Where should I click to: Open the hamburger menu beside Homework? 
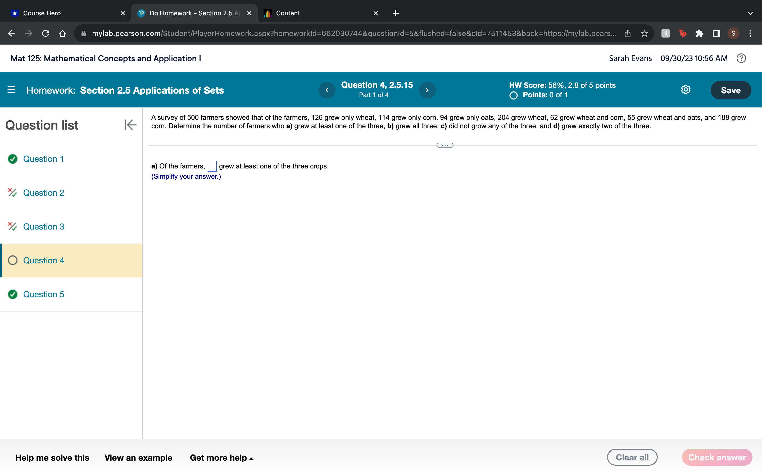(11, 90)
